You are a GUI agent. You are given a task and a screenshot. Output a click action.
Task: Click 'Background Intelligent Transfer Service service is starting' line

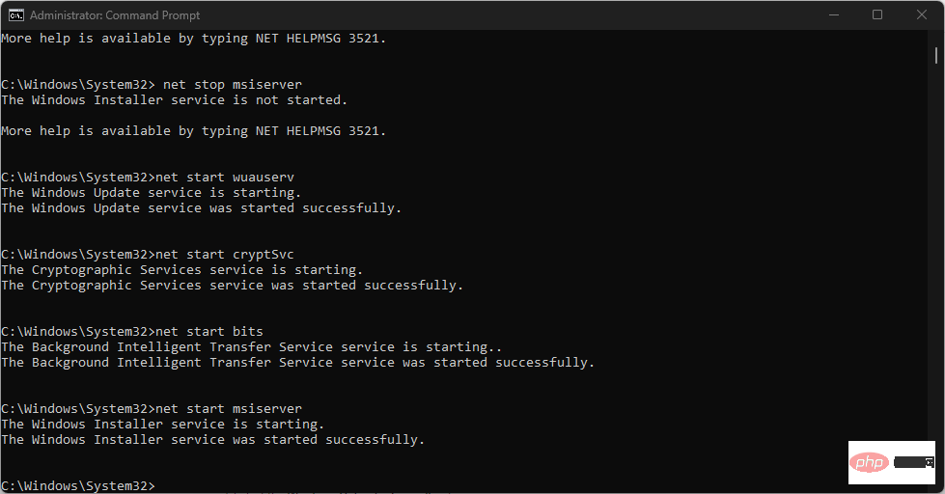point(252,346)
